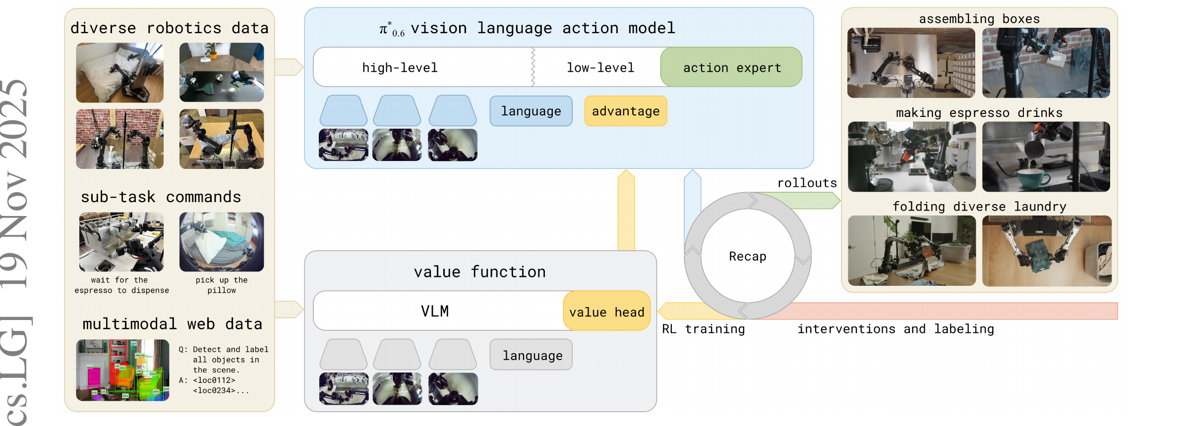Viewport: 1185px width, 426px height.
Task: Click the robot making a bed photo
Action: (119, 72)
